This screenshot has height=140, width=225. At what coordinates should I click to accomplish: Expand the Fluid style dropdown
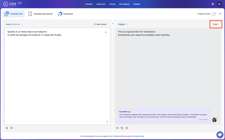pyautogui.click(x=216, y=24)
